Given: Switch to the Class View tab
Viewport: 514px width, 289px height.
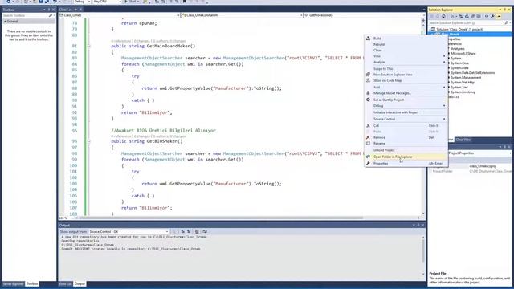Looking at the screenshot, I should 463,140.
